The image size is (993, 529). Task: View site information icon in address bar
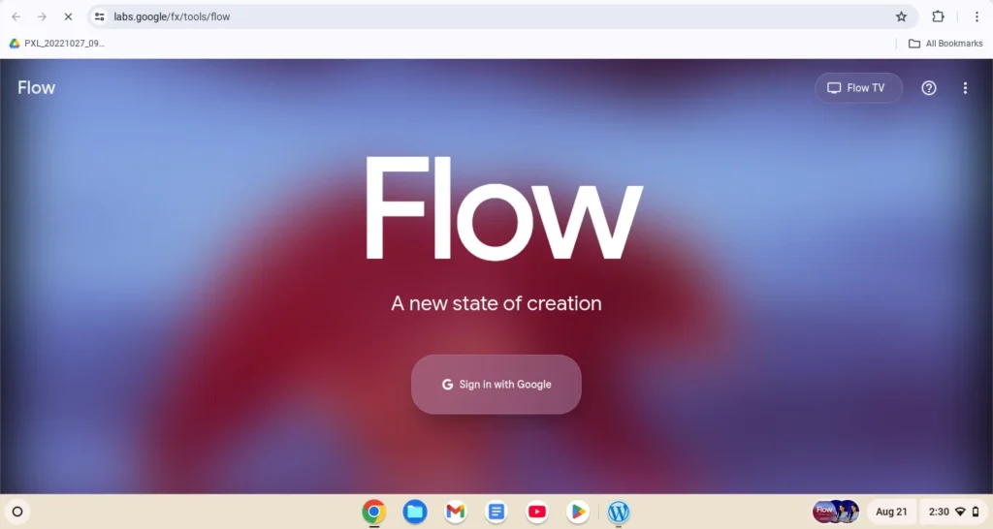tap(100, 16)
